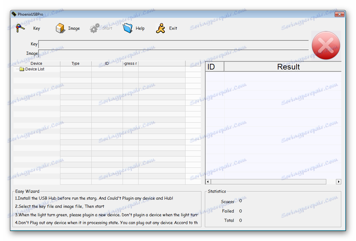Click the Type column header
The width and height of the screenshot is (356, 241).
tap(76, 64)
